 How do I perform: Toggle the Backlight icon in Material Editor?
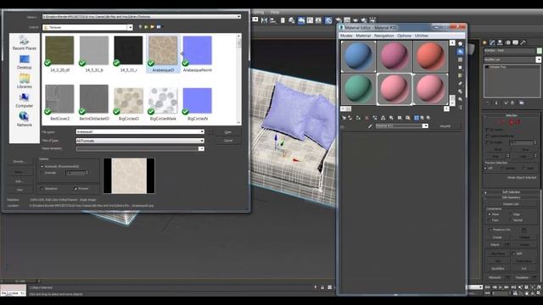tap(460, 52)
